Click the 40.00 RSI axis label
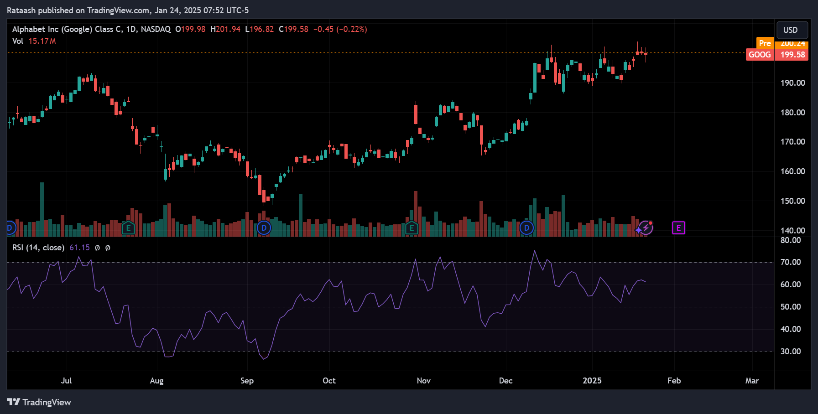The width and height of the screenshot is (818, 414). pos(791,329)
